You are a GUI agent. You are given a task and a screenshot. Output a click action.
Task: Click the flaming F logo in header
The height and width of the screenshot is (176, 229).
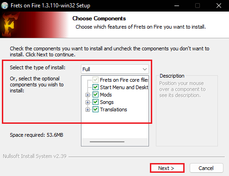pos(9,24)
